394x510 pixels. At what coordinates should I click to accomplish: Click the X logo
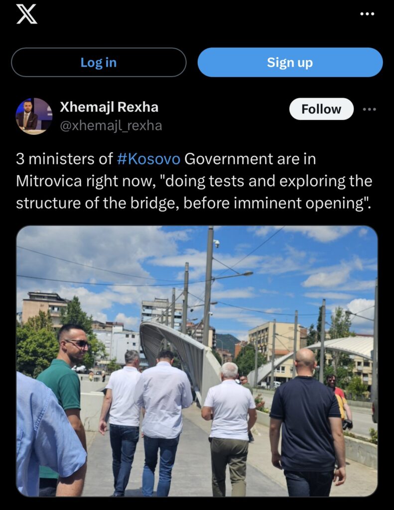[27, 14]
